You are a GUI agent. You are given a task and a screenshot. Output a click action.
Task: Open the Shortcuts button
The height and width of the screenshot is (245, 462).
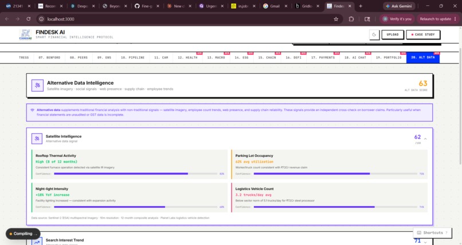(x=432, y=232)
